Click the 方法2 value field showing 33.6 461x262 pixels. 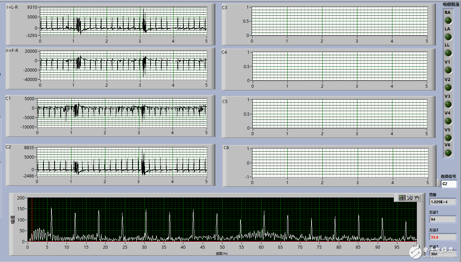click(443, 237)
